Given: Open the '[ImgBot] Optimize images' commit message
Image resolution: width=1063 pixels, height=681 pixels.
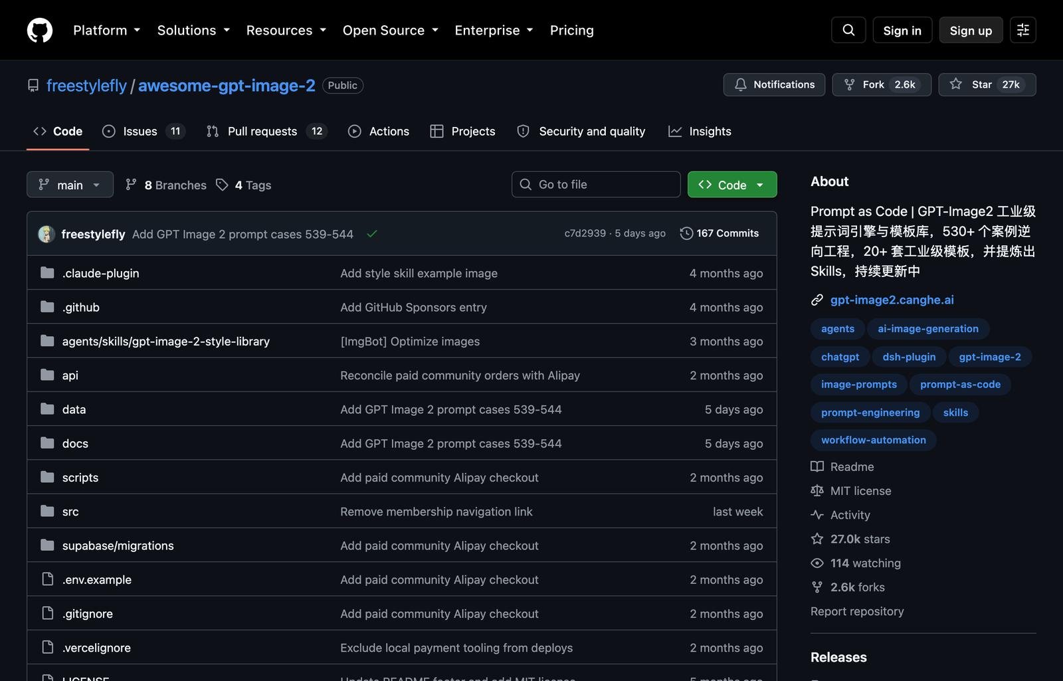Looking at the screenshot, I should [410, 341].
